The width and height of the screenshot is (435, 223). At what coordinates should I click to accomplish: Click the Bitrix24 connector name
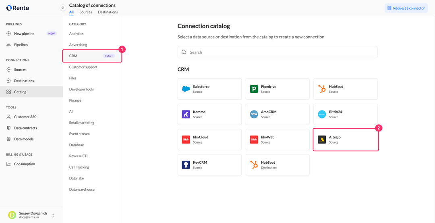pyautogui.click(x=336, y=112)
